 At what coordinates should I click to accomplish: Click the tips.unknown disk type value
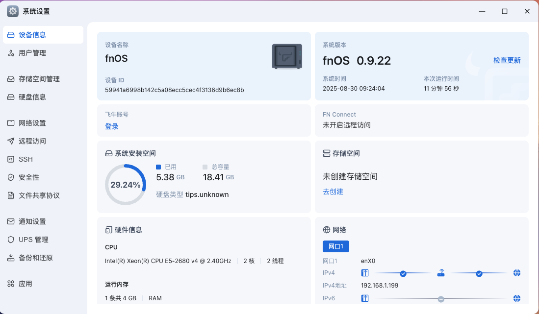(x=207, y=194)
